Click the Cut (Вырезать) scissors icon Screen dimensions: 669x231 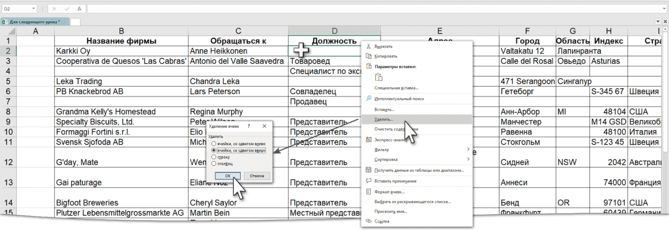click(368, 47)
